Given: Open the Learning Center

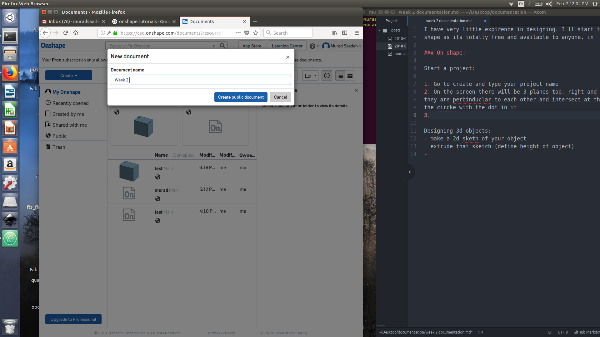Looking at the screenshot, I should [287, 46].
